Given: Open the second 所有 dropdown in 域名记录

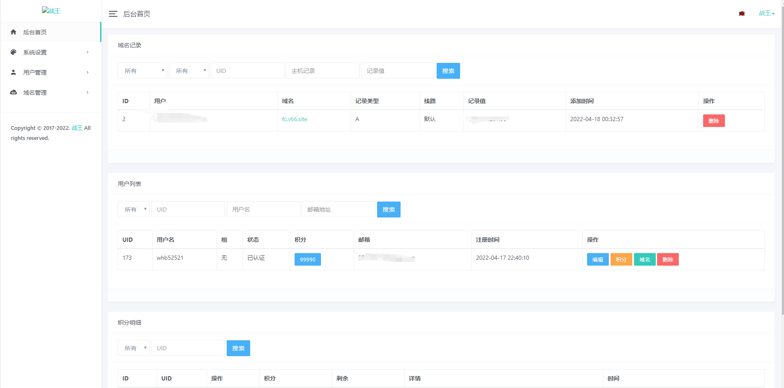Looking at the screenshot, I should pos(189,71).
